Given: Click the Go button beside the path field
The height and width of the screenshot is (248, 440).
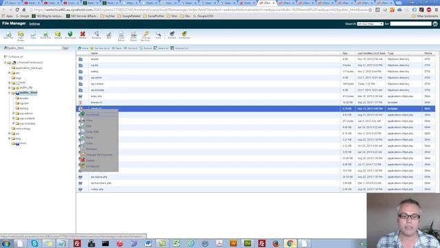Looking at the screenshot, I should 65,48.
